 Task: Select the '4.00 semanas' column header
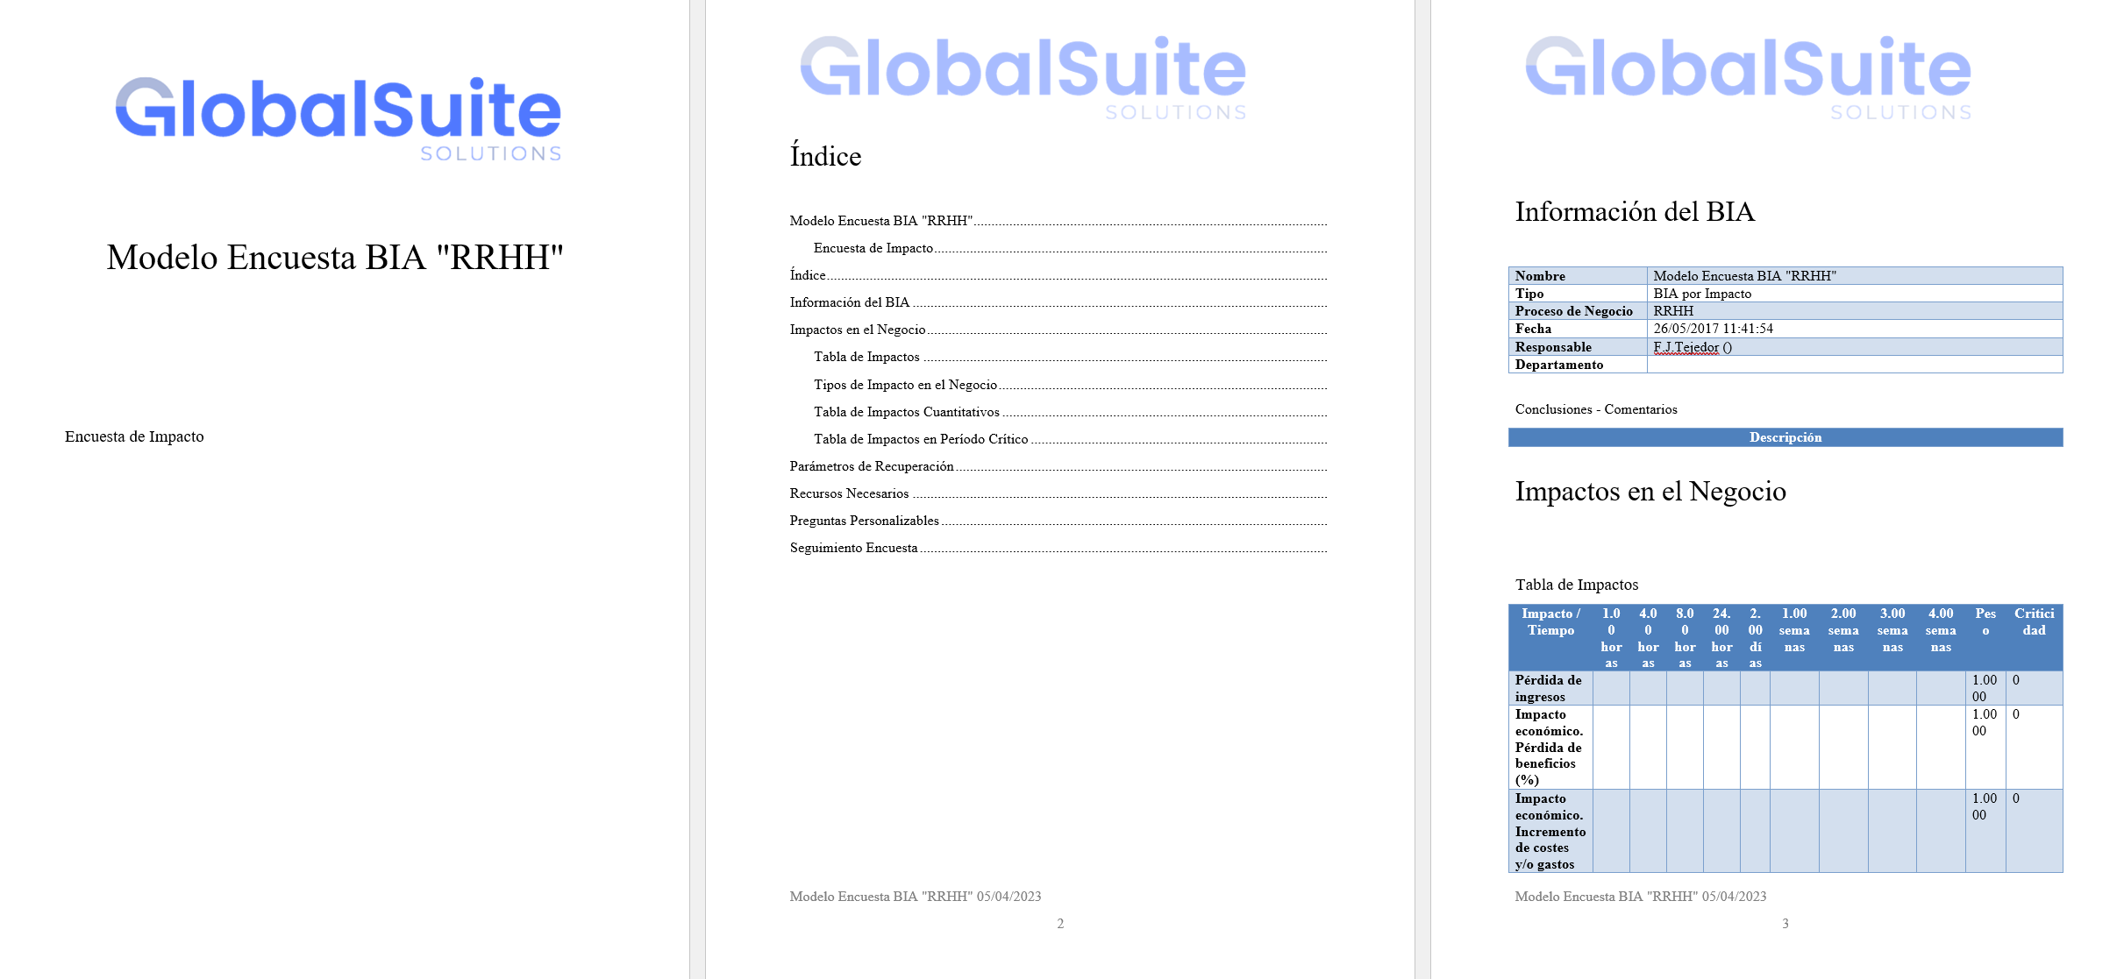tap(1941, 638)
